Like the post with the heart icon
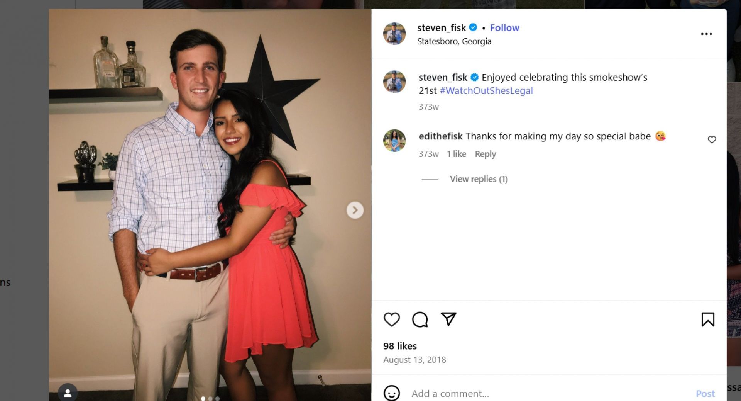741x401 pixels. (391, 319)
